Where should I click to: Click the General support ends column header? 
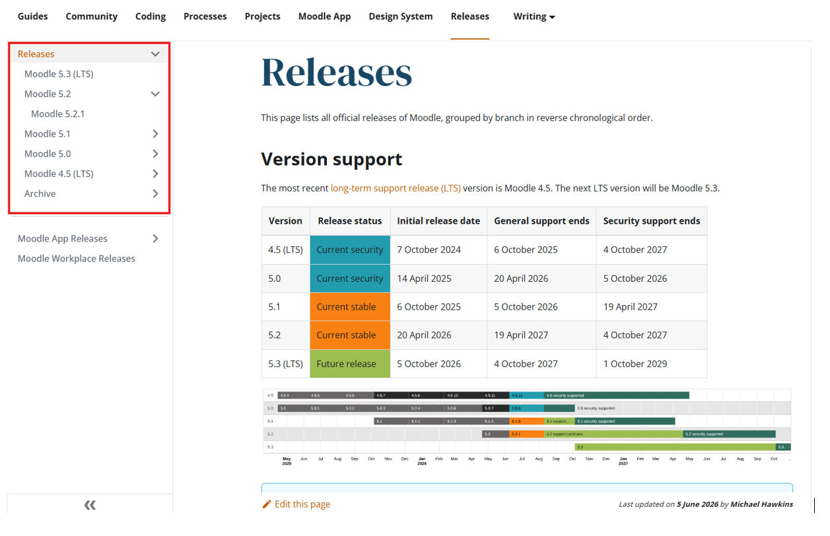[541, 221]
